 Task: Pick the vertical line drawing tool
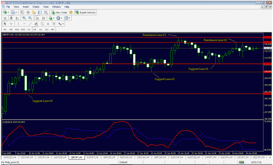[x=18, y=24]
